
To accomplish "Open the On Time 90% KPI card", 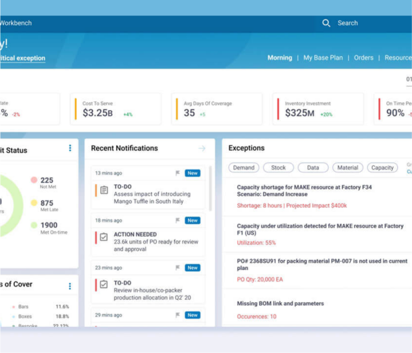I will 393,109.
